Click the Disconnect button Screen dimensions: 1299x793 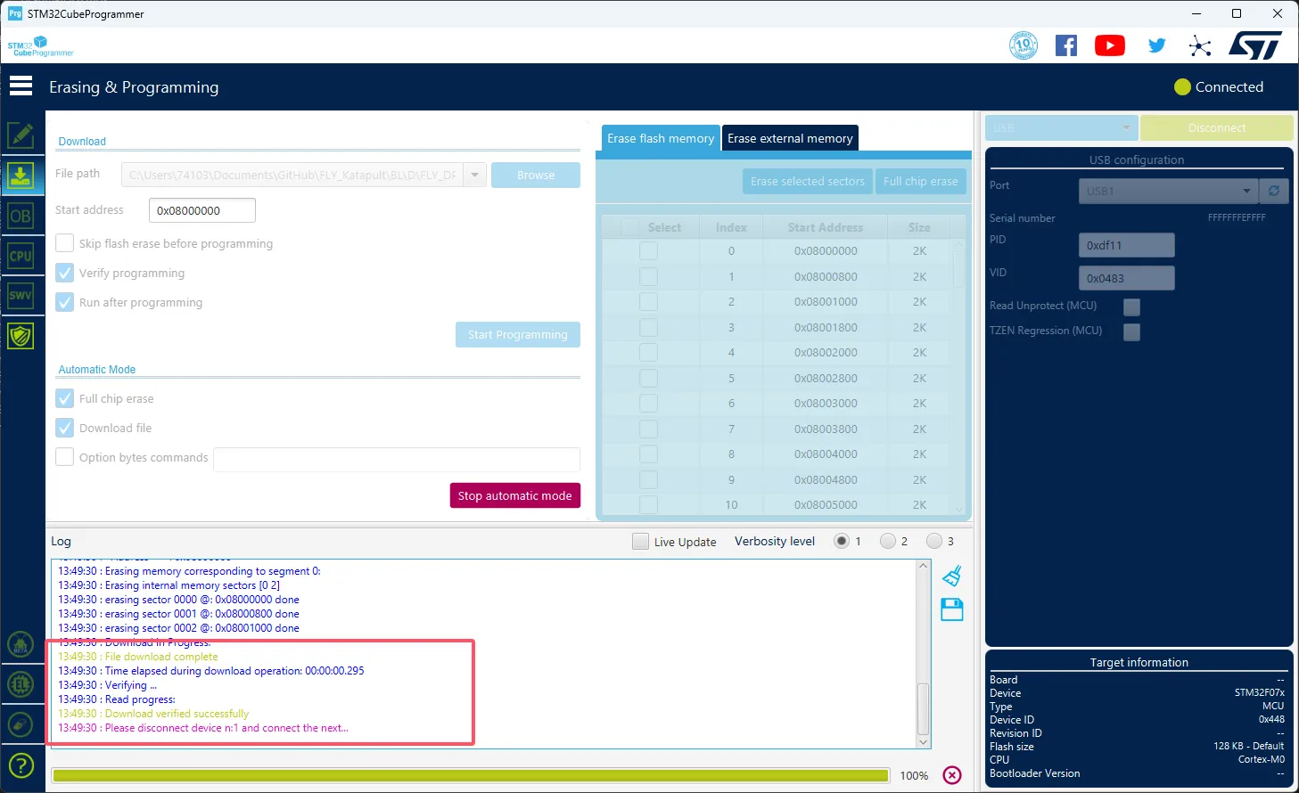point(1216,128)
